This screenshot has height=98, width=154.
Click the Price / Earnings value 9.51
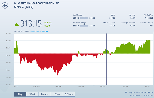pos(151,26)
